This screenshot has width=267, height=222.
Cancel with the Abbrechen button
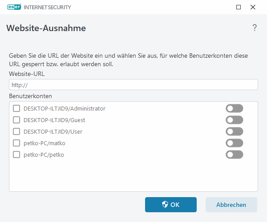(231, 205)
